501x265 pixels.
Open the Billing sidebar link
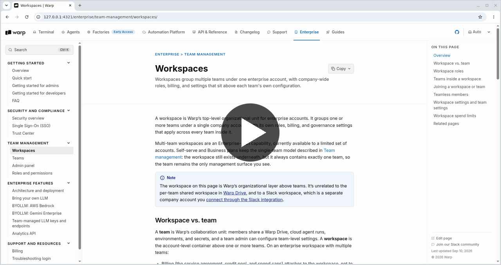pos(17,251)
